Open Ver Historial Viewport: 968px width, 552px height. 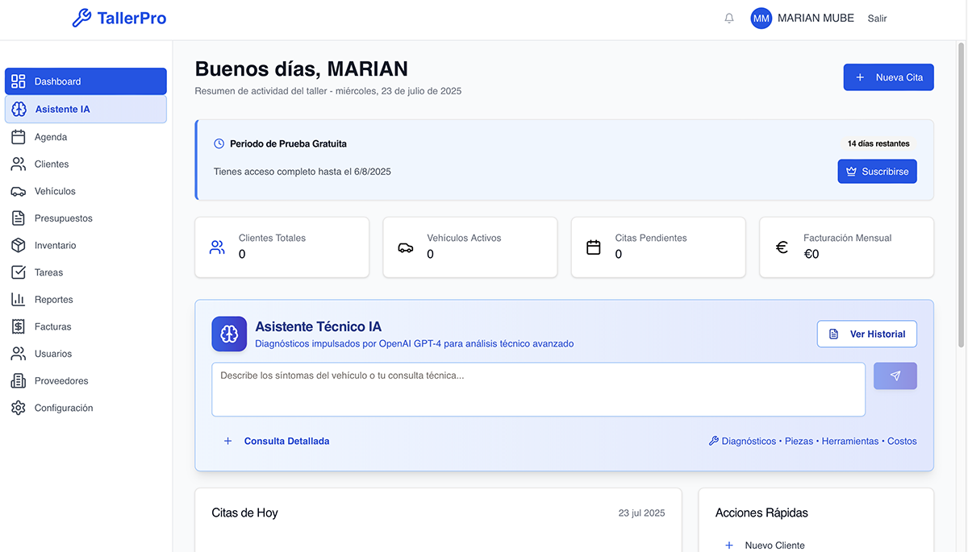(866, 334)
